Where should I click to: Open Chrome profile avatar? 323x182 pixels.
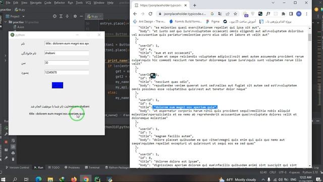coord(299,14)
